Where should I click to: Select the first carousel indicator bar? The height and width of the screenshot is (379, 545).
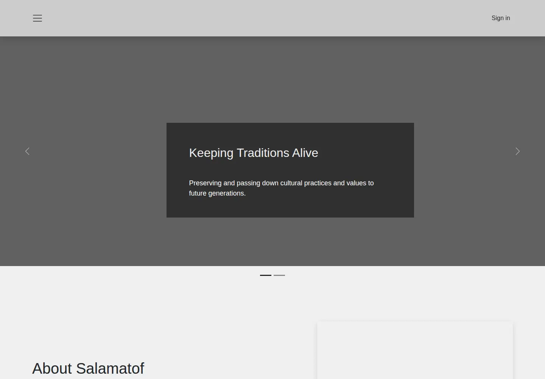266,275
